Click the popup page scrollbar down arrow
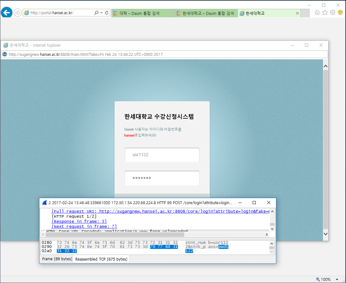Screen dimensions: 346x283 (x=325, y=234)
